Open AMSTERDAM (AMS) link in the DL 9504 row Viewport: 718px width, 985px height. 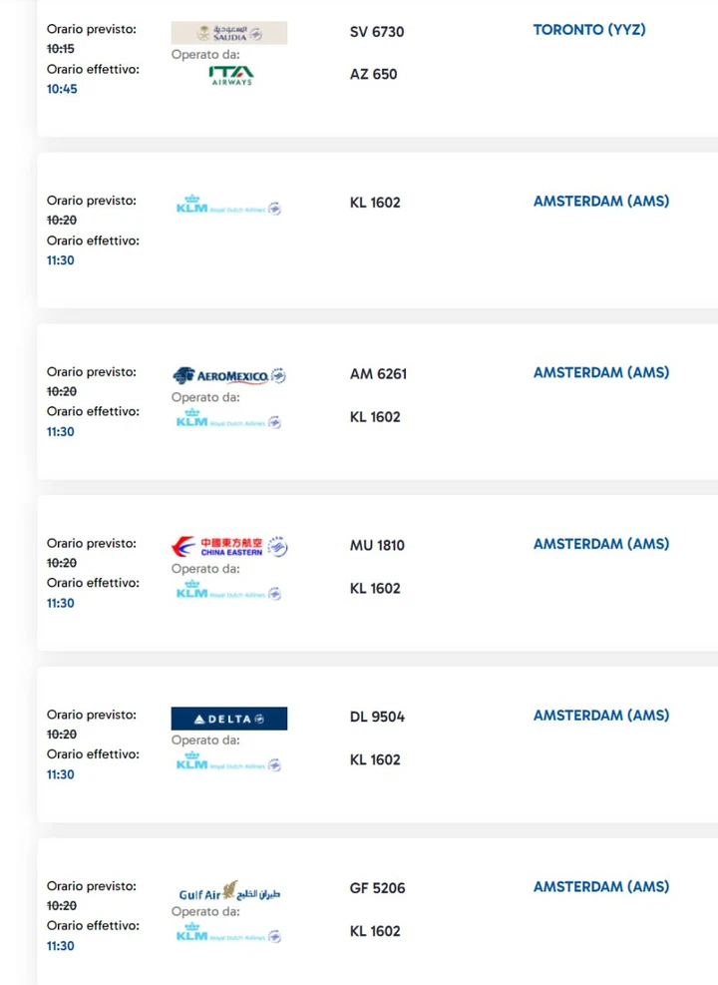tap(601, 716)
